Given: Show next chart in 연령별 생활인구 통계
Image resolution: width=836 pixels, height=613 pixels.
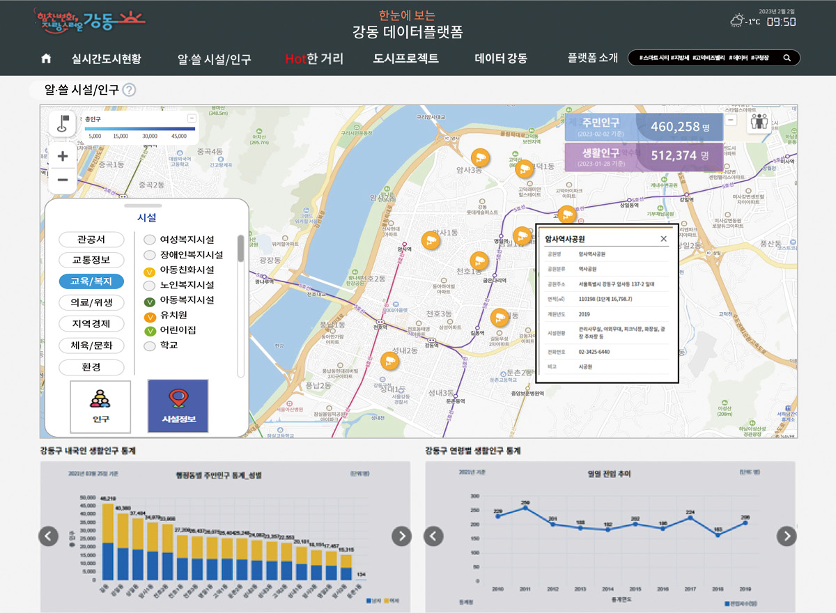Looking at the screenshot, I should 787,536.
